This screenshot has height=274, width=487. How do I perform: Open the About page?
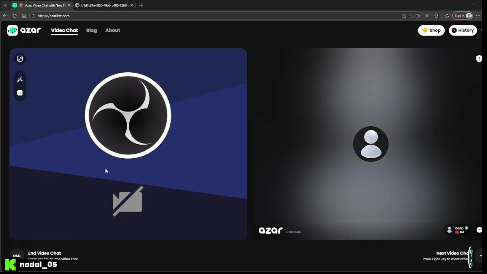pos(113,30)
